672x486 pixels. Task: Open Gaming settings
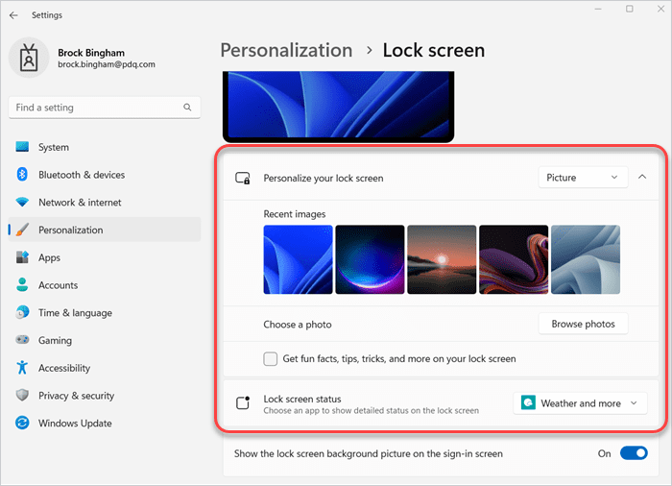click(x=105, y=340)
